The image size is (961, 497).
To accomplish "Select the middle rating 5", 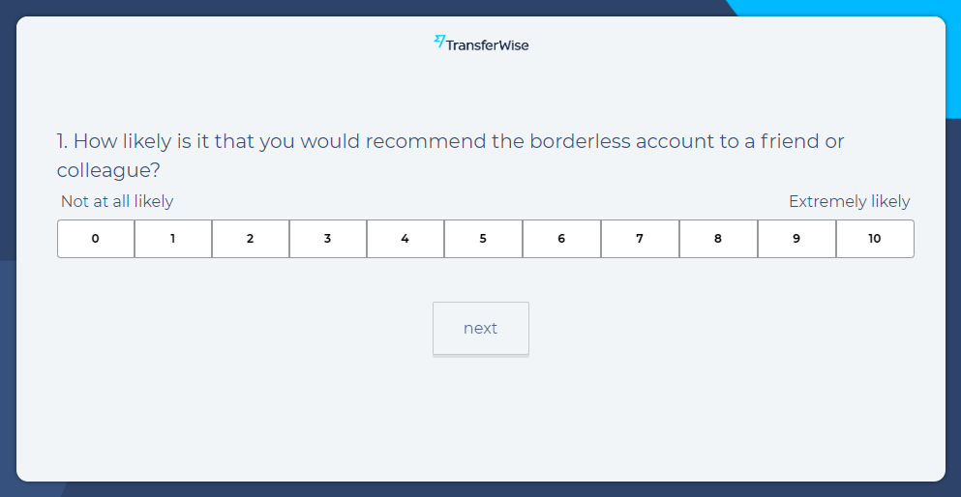I will (483, 239).
